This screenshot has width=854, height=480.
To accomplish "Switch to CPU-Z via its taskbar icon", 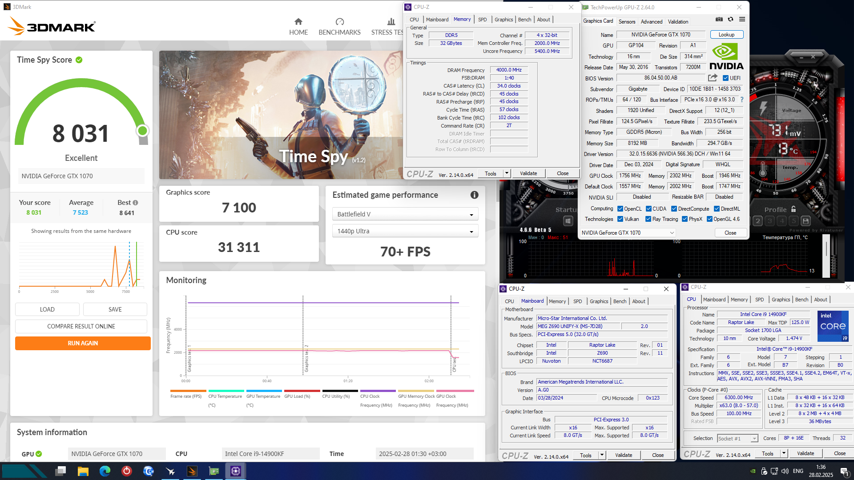I will [x=236, y=471].
